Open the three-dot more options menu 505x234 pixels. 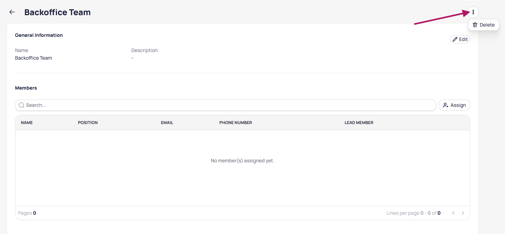473,12
